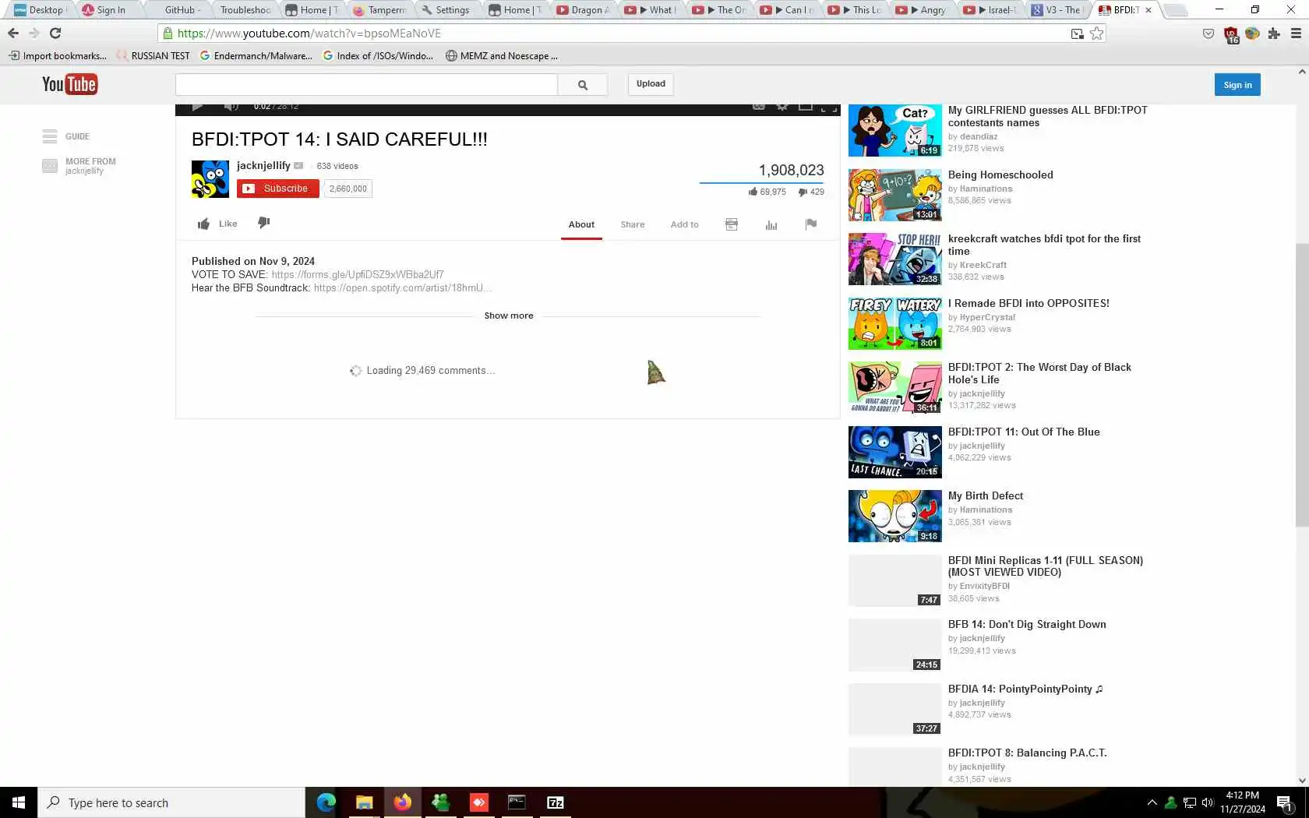Open player settings gear icon
Viewport: 1309px width, 818px height.
[x=782, y=107]
